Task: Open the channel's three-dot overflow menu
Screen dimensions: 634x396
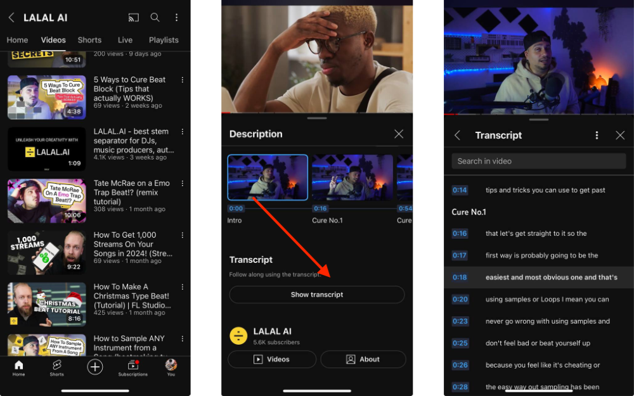Action: 176,17
